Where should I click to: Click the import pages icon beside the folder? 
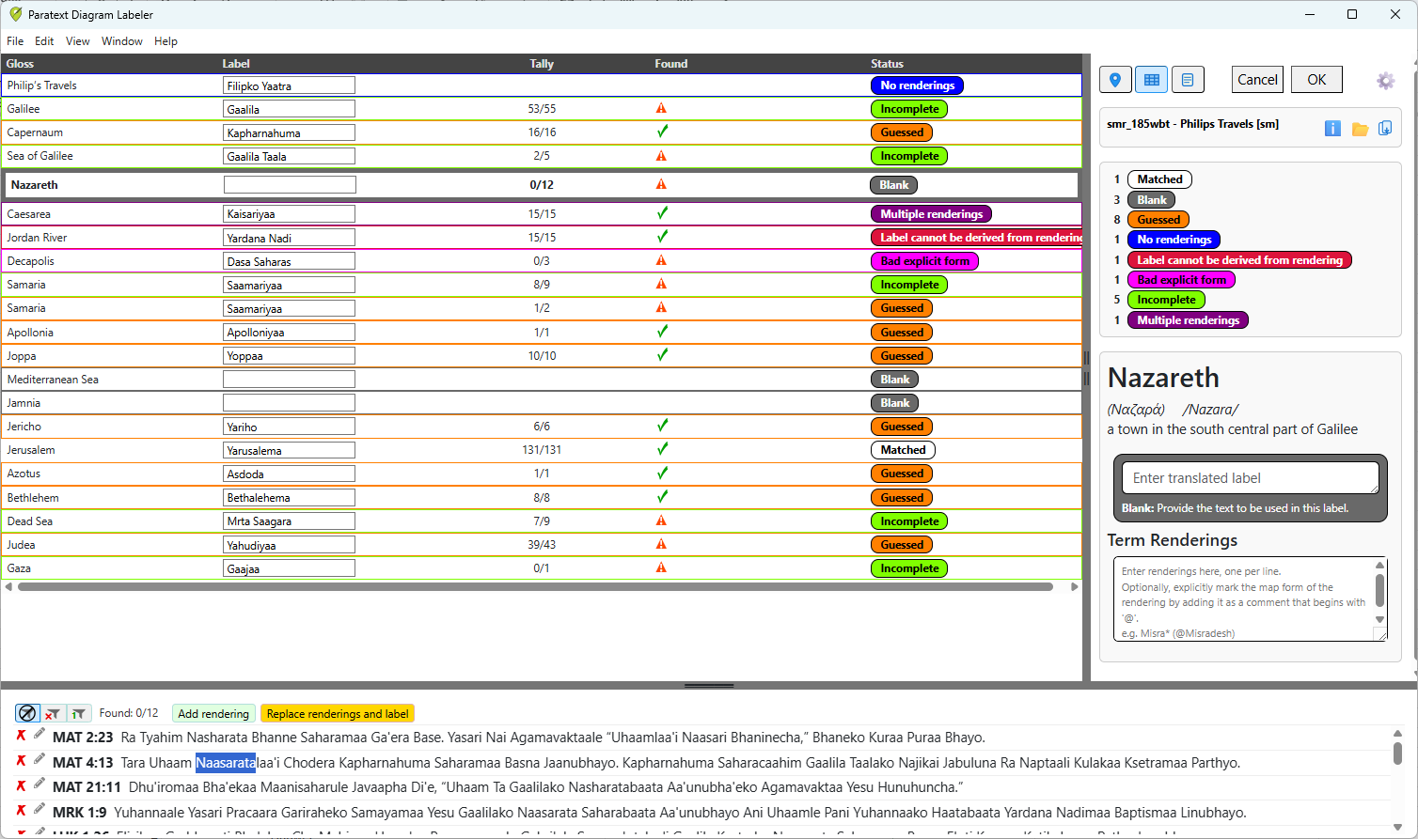point(1385,129)
